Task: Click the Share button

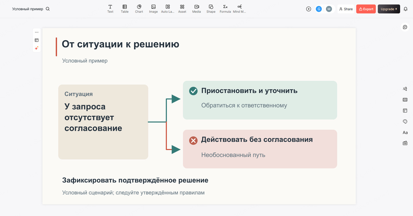Action: (346, 9)
